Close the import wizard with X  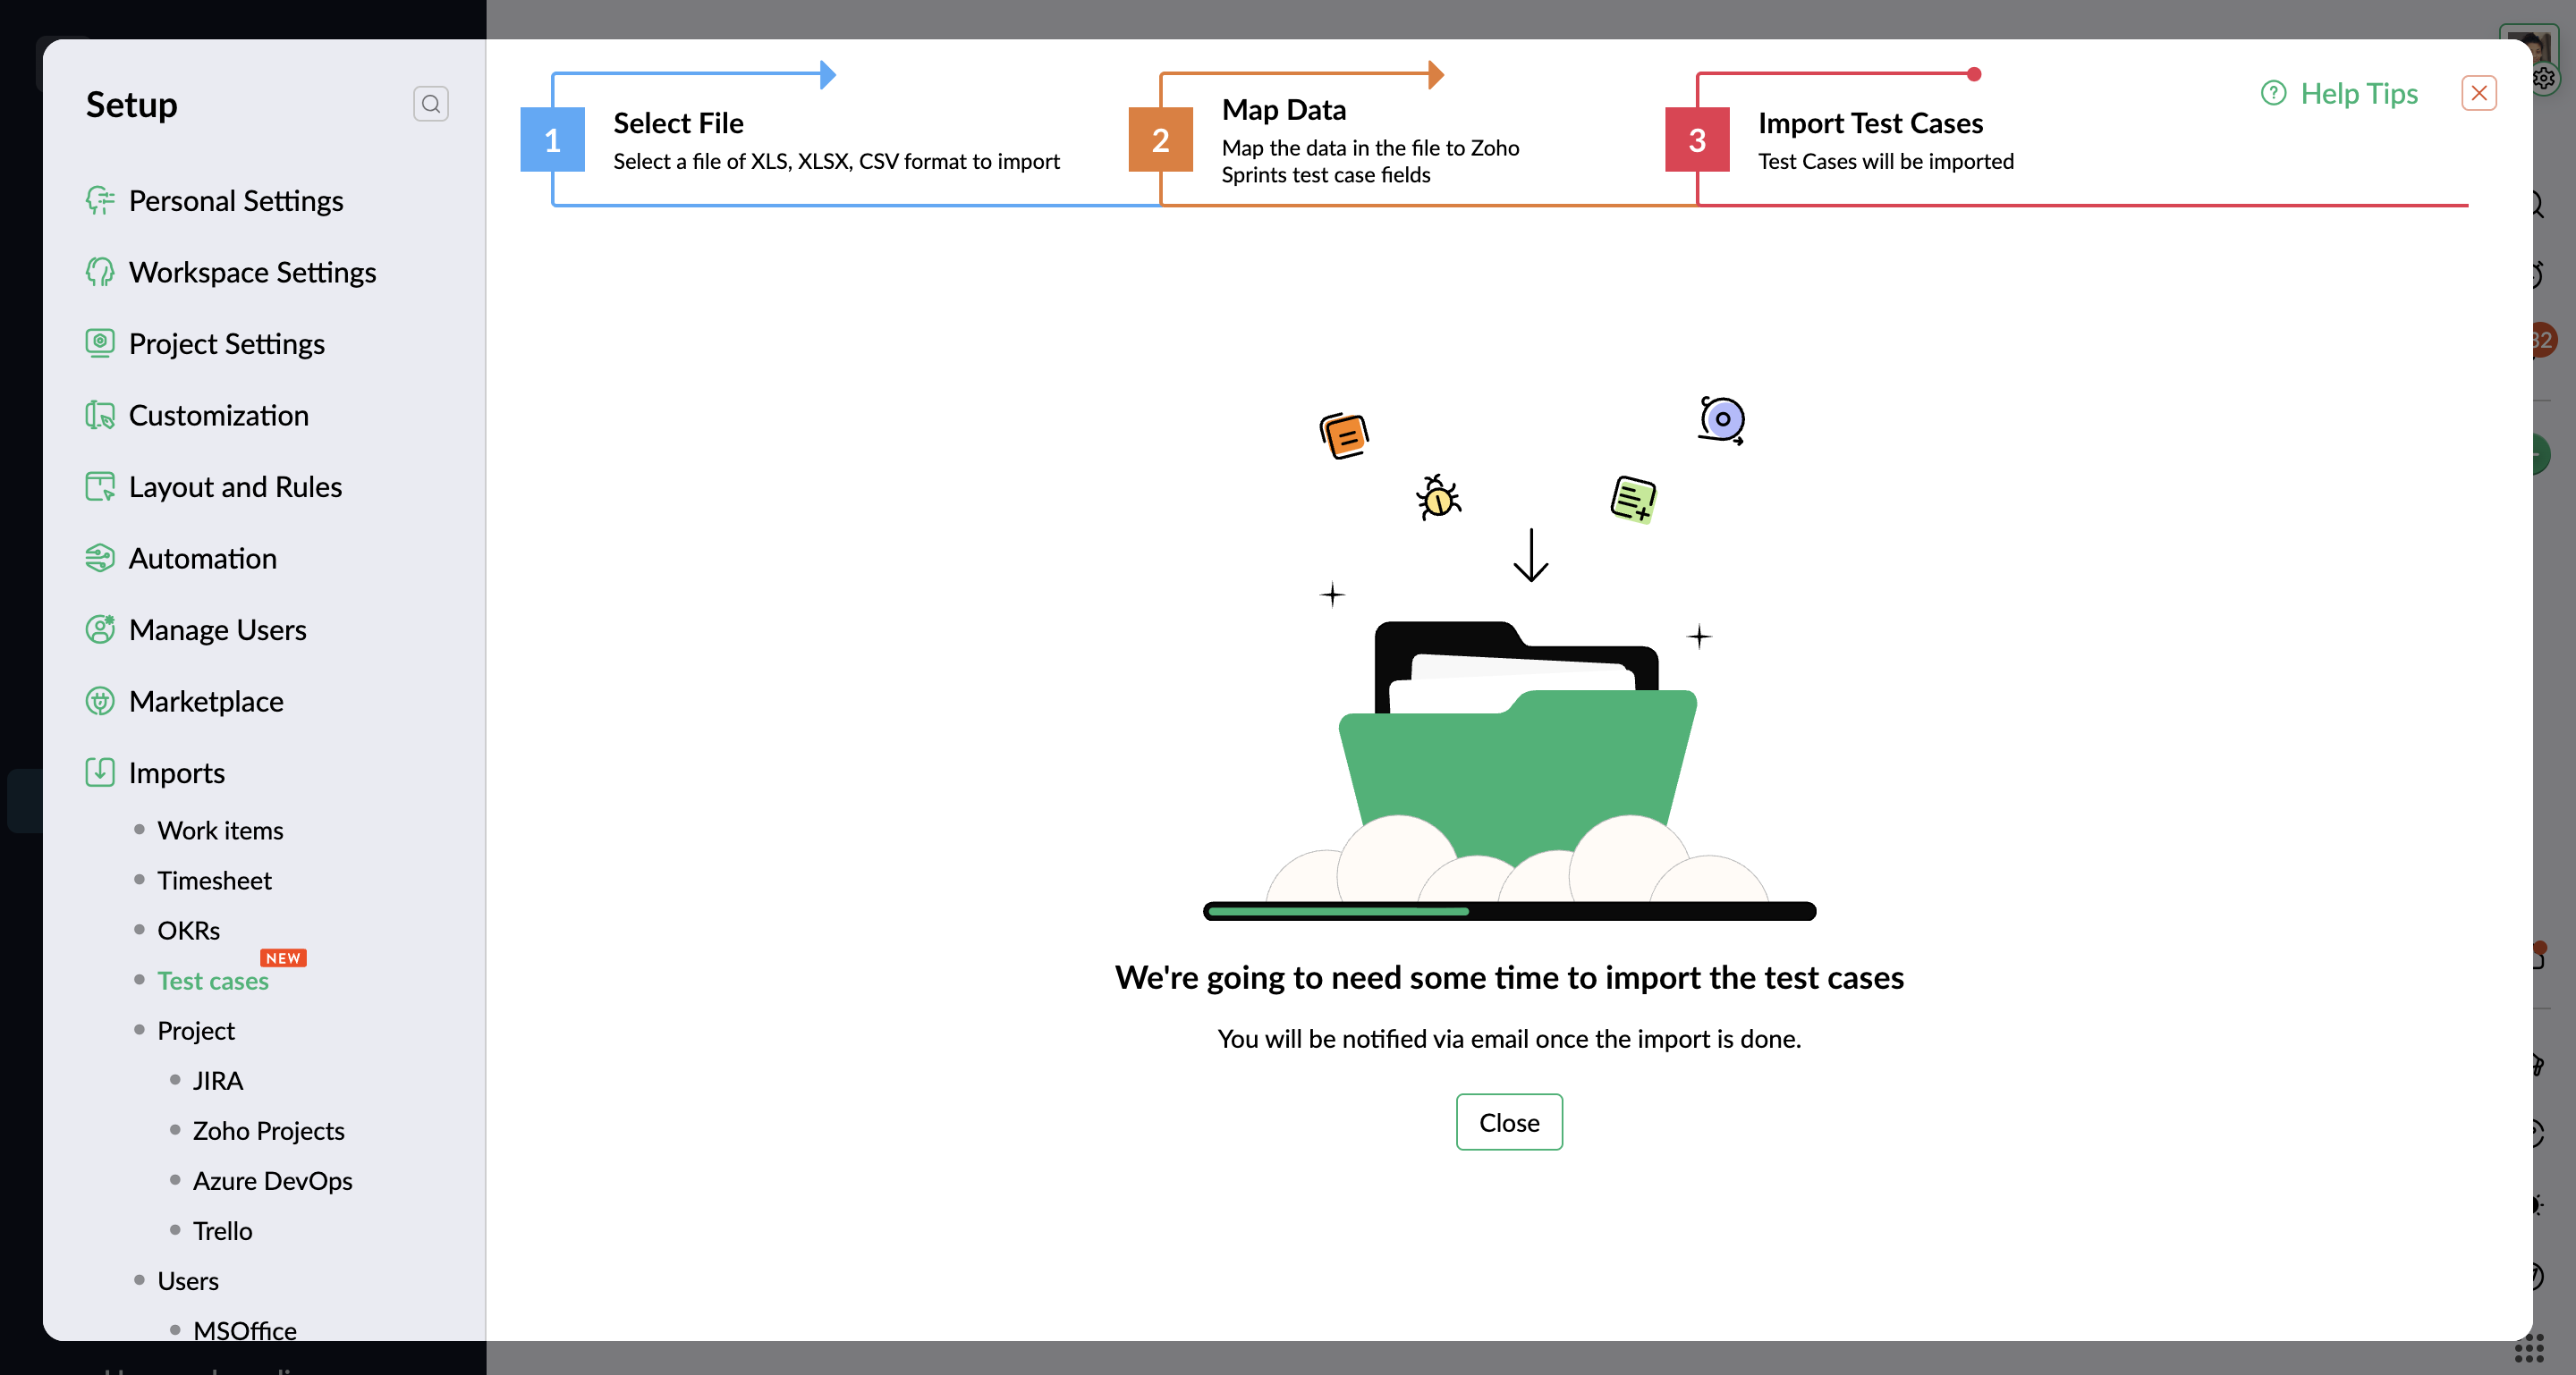coord(2478,94)
